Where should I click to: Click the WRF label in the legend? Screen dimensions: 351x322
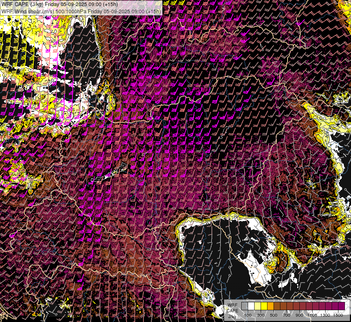tap(233, 305)
